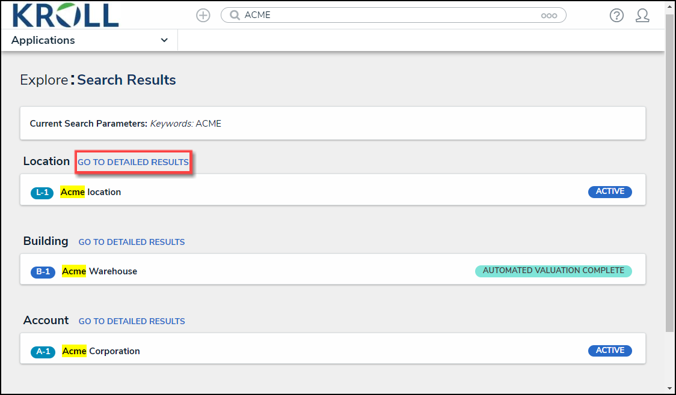Click the Location section heading

[x=46, y=161]
